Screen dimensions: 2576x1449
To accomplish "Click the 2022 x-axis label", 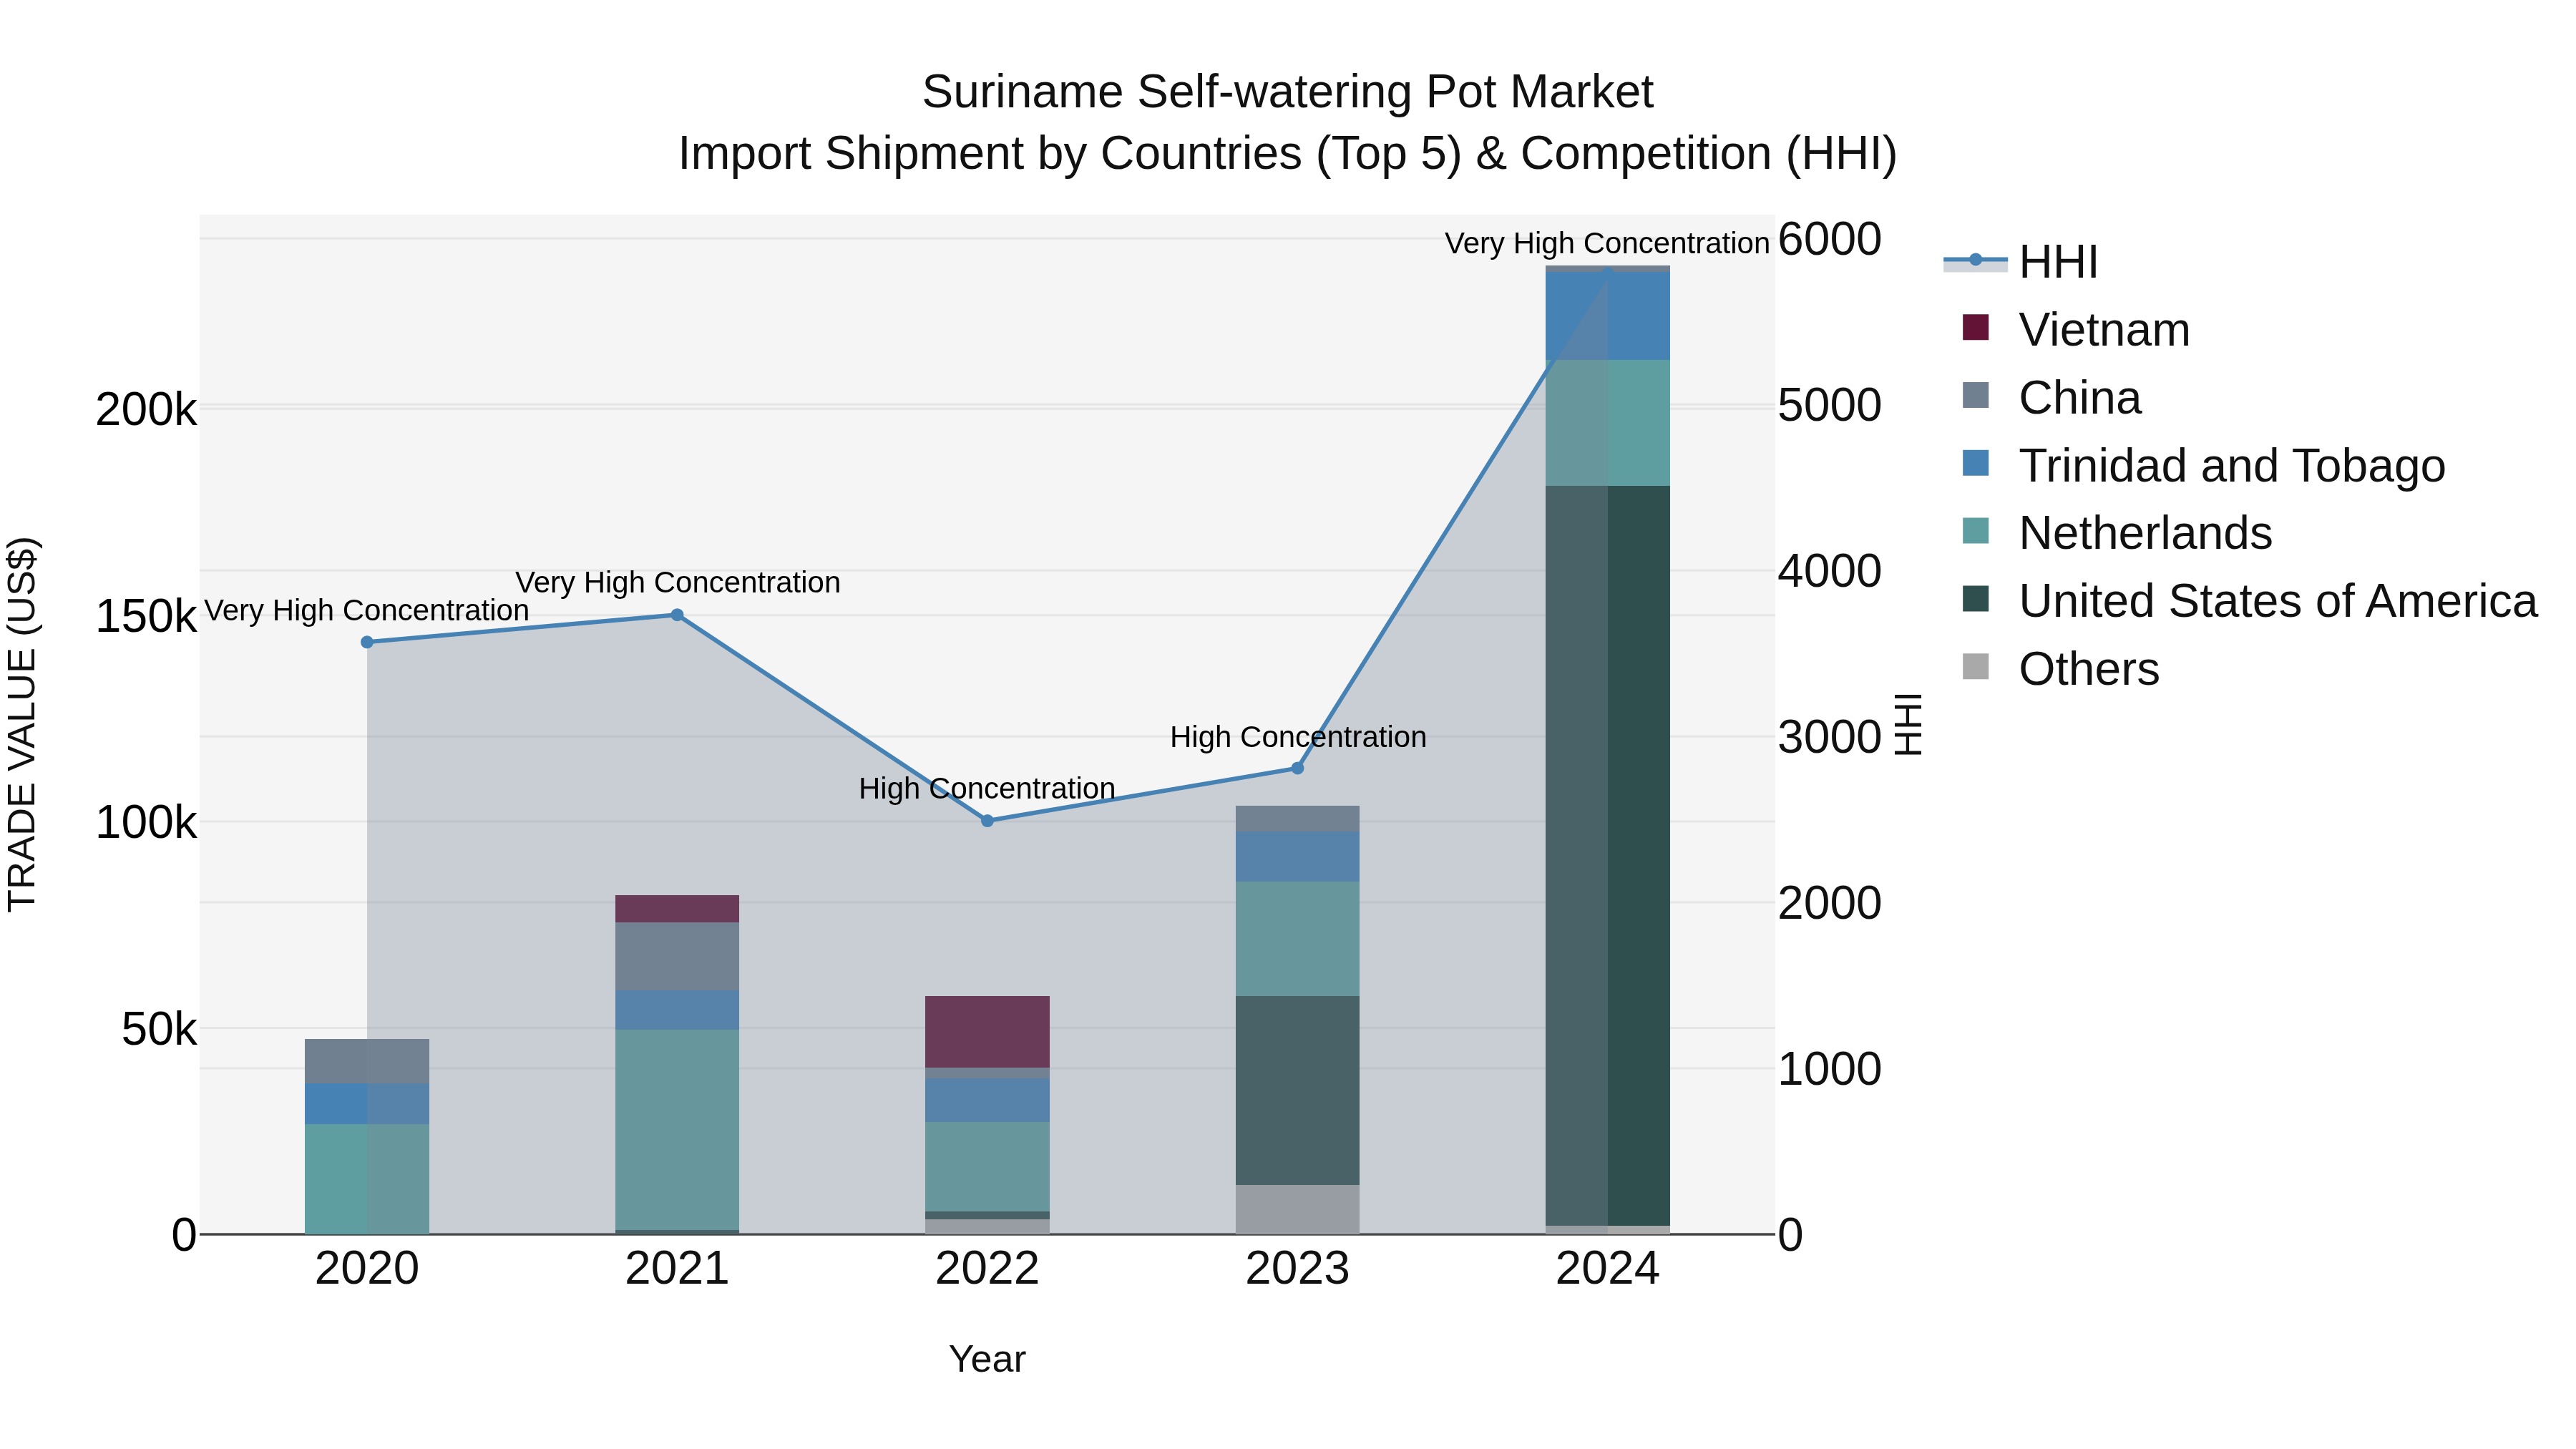I will click(987, 1269).
